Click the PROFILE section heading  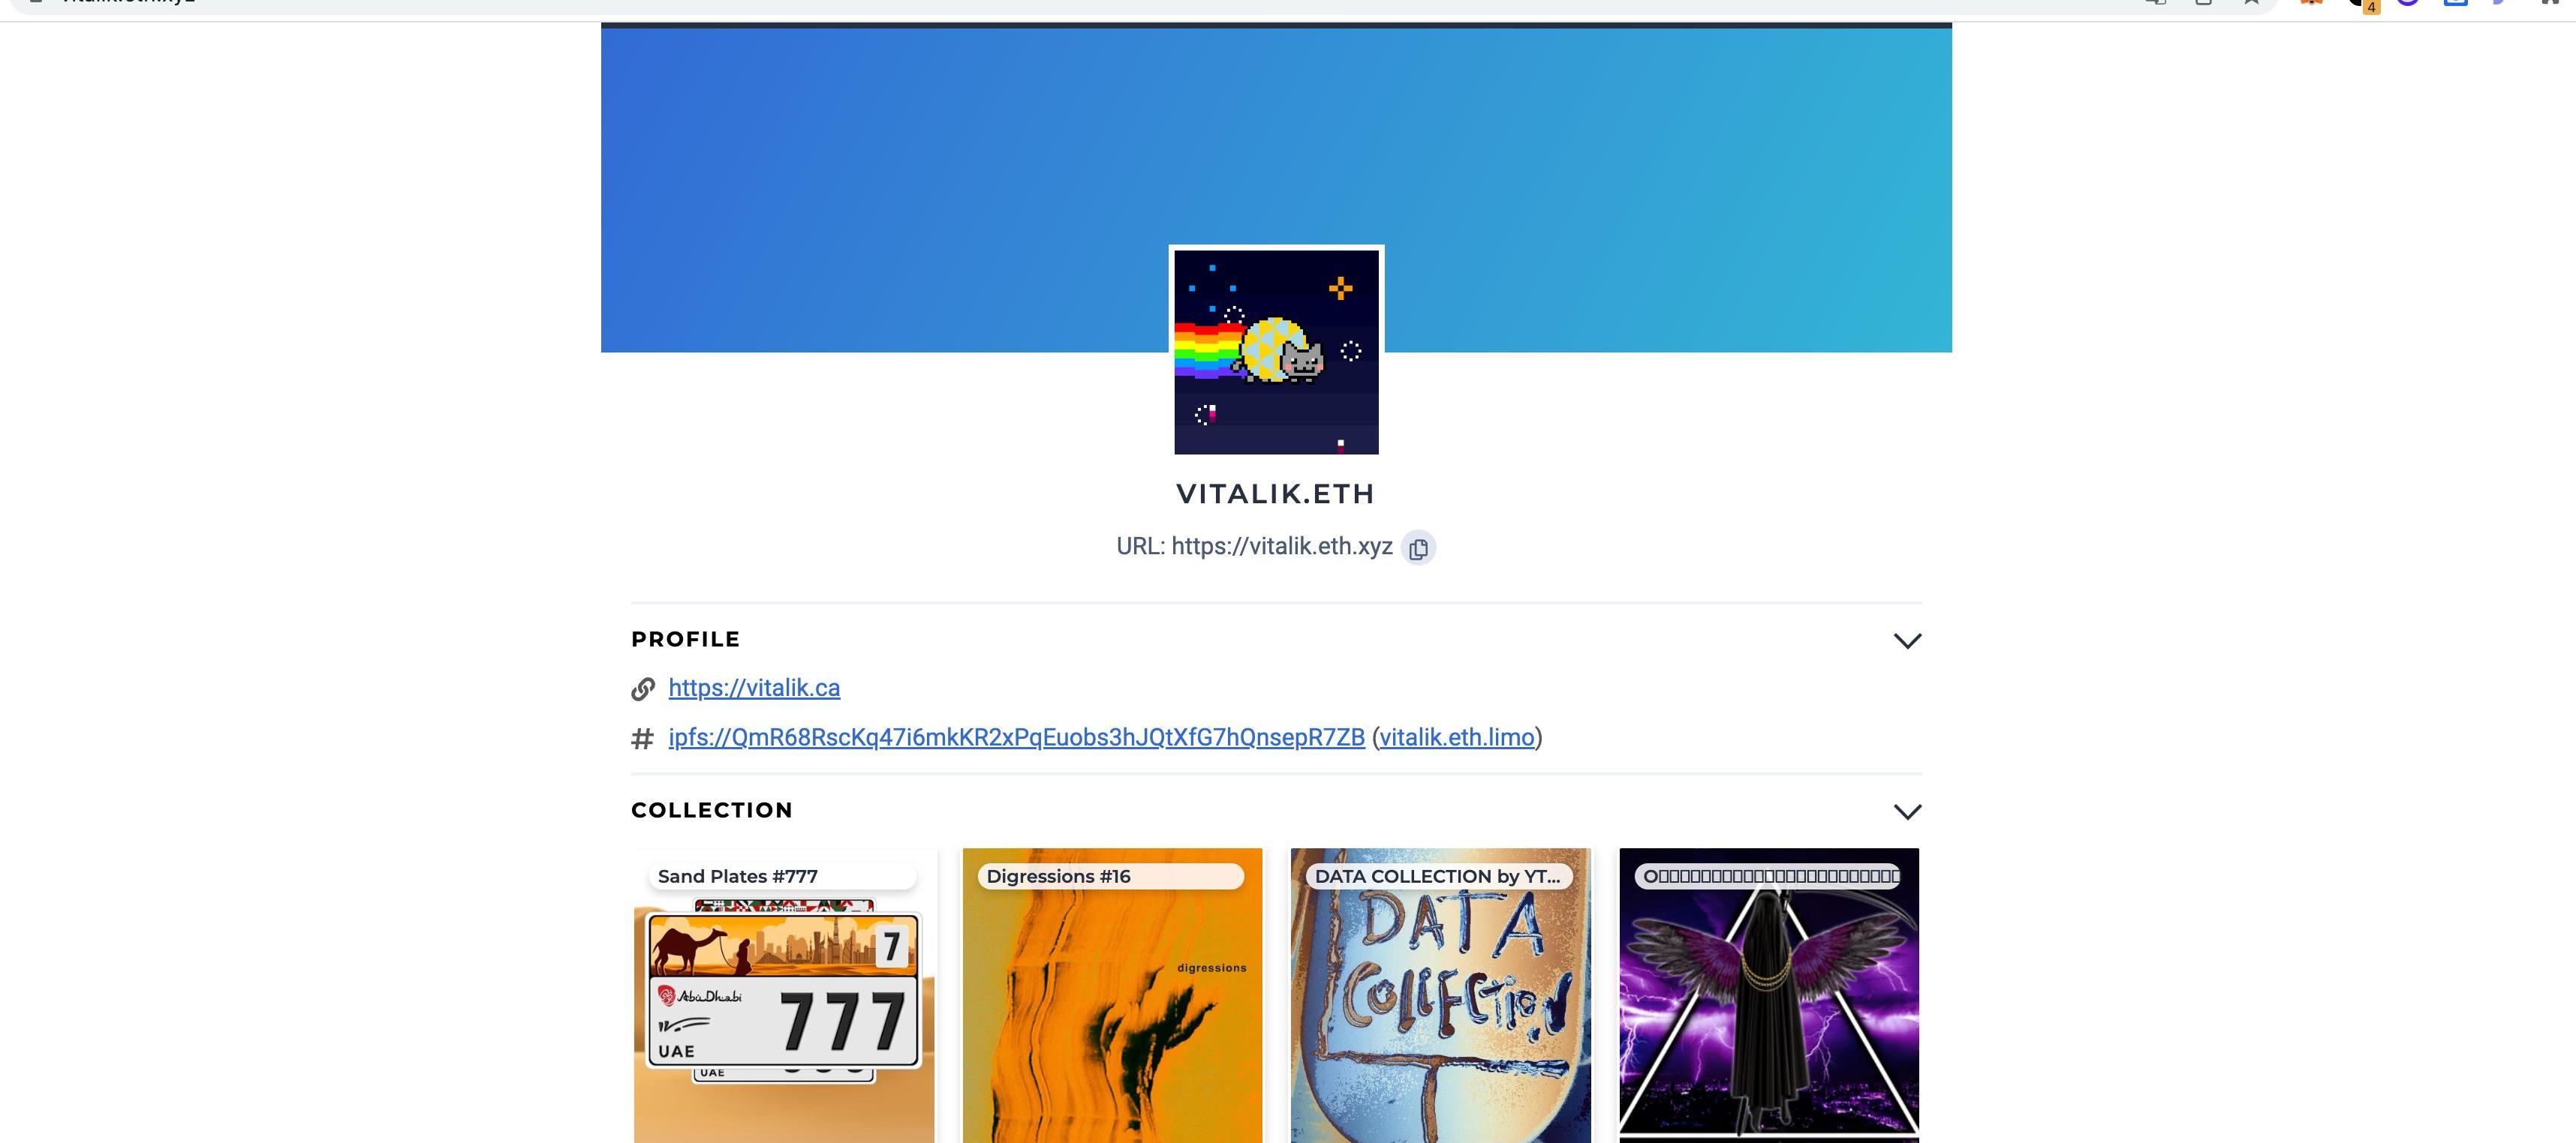(685, 640)
